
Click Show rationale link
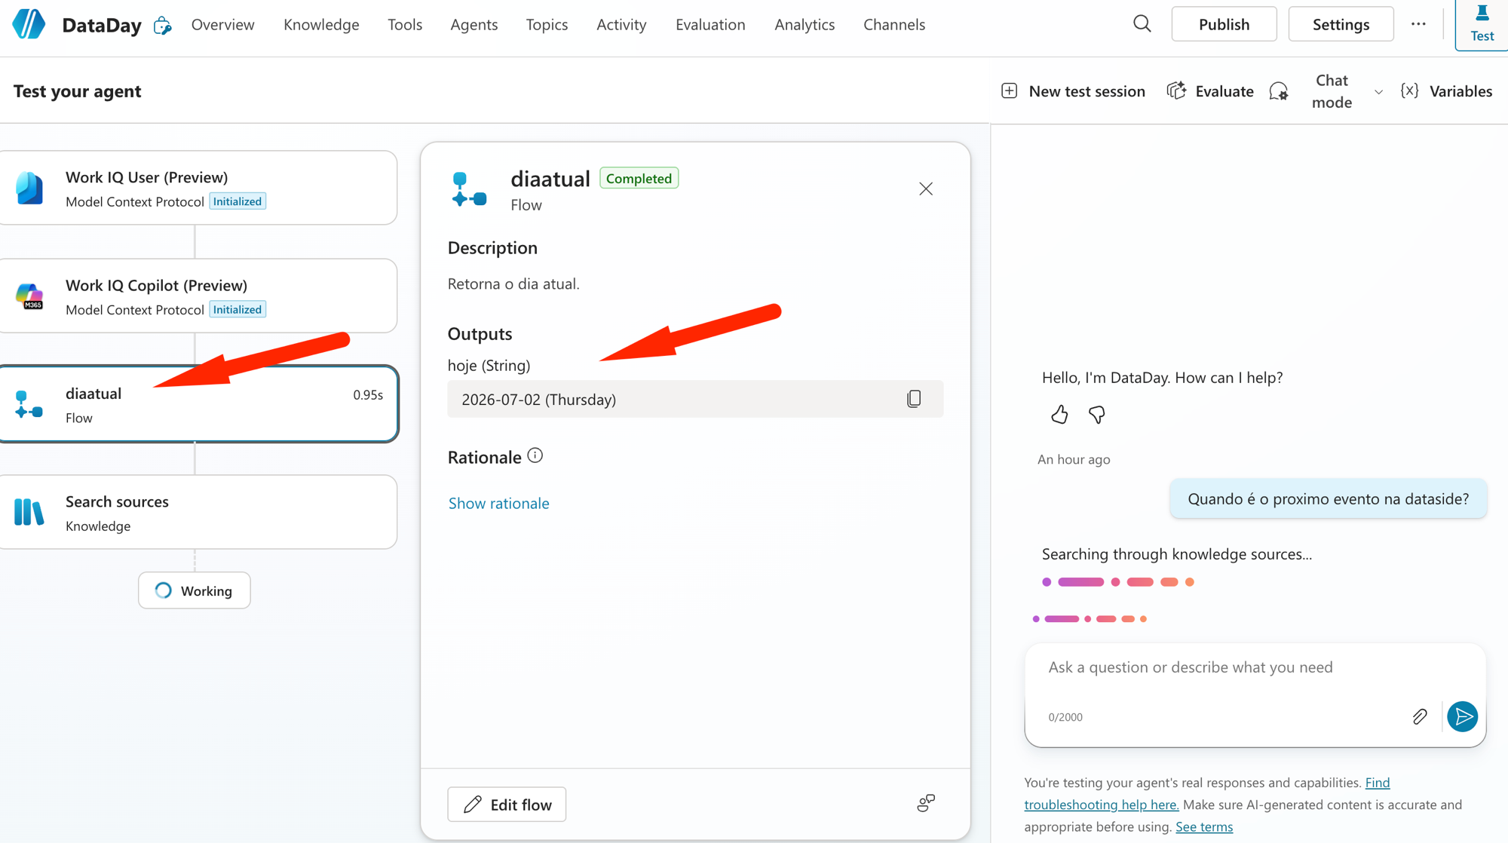498,503
